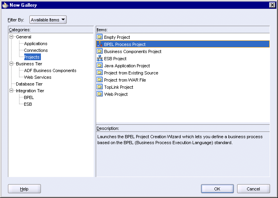Image resolution: width=278 pixels, height=198 pixels.
Task: Click the Help button
Action: point(24,189)
